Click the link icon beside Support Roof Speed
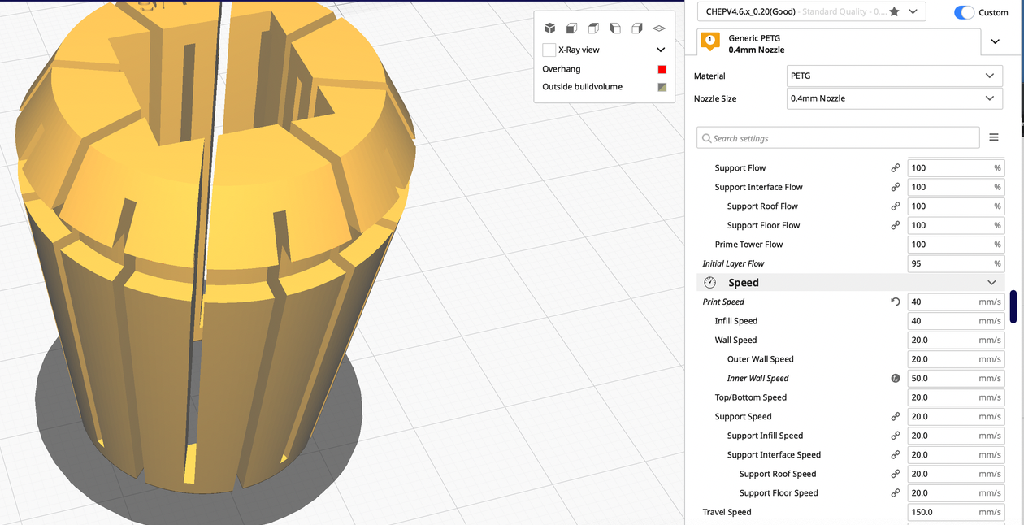Viewport: 1024px width, 525px height. pos(895,475)
